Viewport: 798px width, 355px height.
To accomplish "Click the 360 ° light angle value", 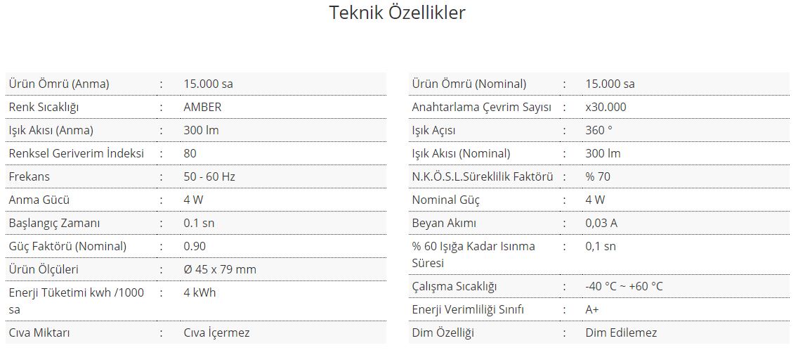I will tap(599, 130).
